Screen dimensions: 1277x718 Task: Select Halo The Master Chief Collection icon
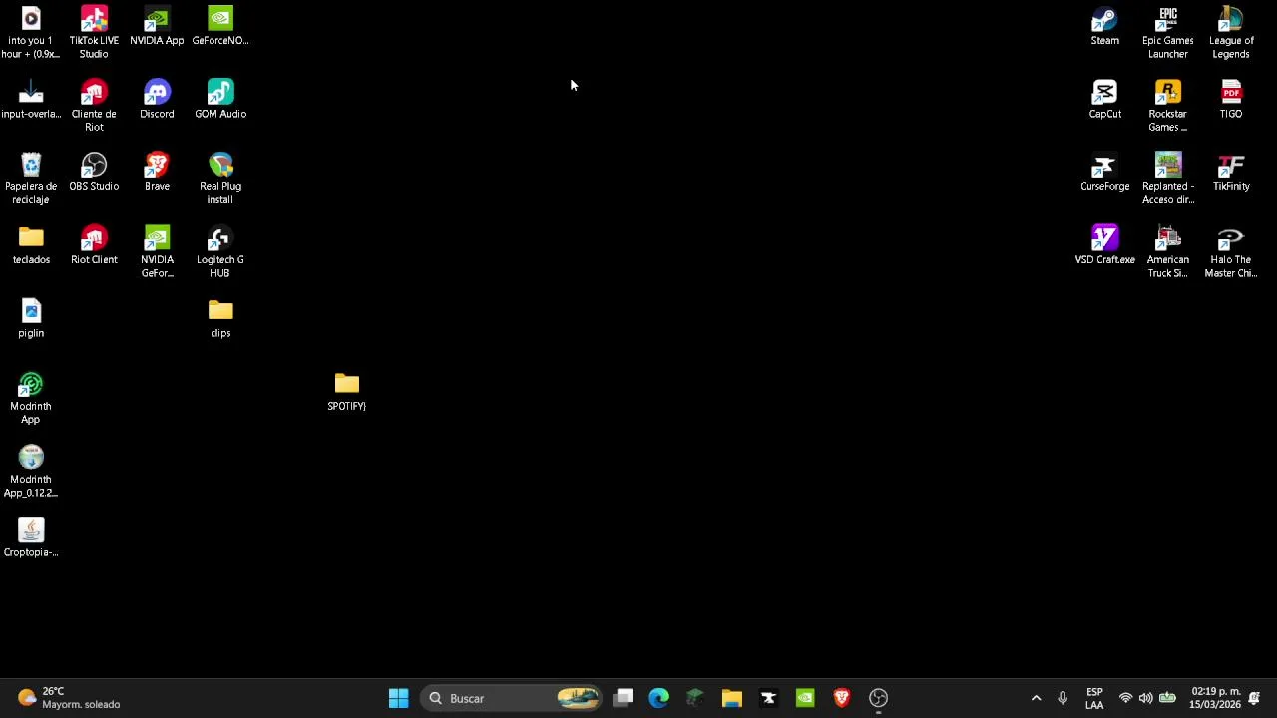pos(1231,251)
